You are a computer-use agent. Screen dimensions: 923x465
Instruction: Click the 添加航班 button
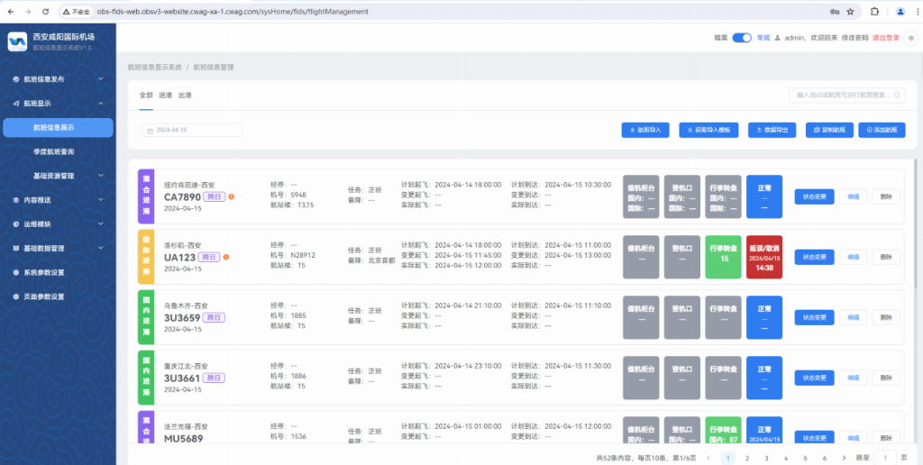(881, 131)
